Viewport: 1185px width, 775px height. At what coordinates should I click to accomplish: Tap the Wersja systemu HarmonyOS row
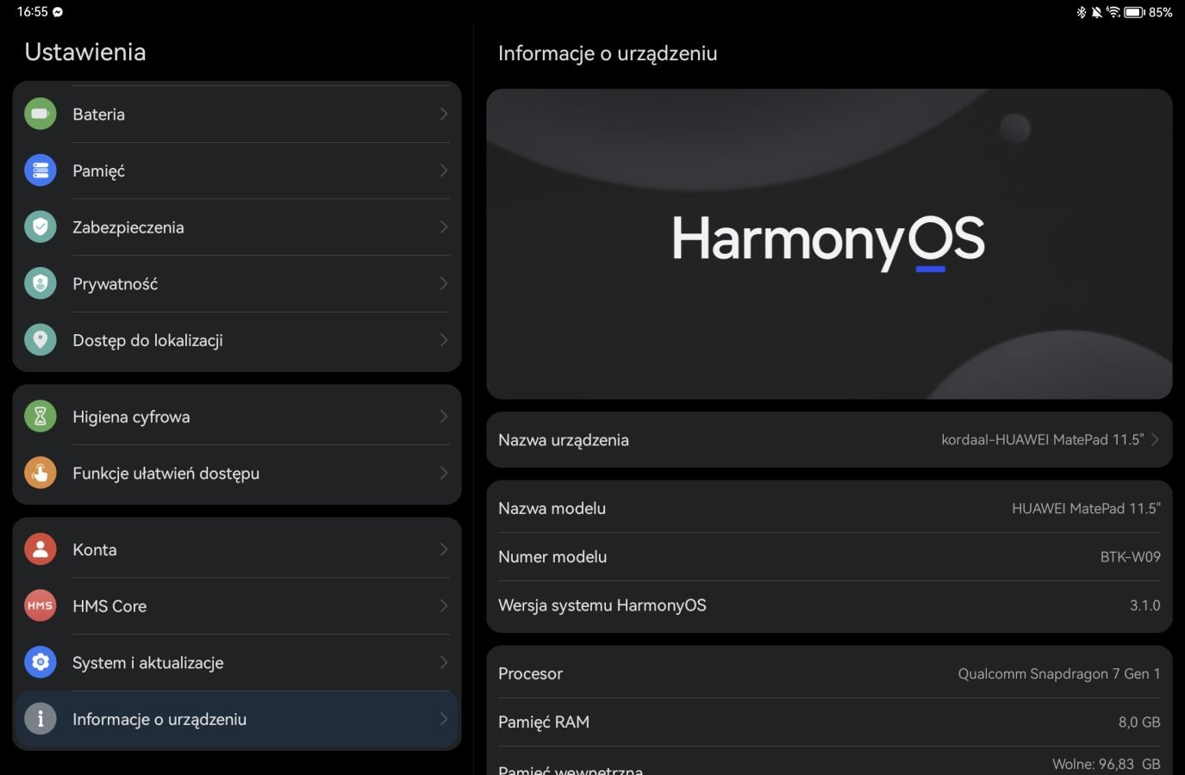pyautogui.click(x=828, y=605)
